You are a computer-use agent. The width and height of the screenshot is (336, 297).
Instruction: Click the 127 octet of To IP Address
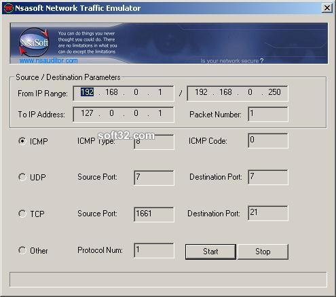(x=87, y=113)
